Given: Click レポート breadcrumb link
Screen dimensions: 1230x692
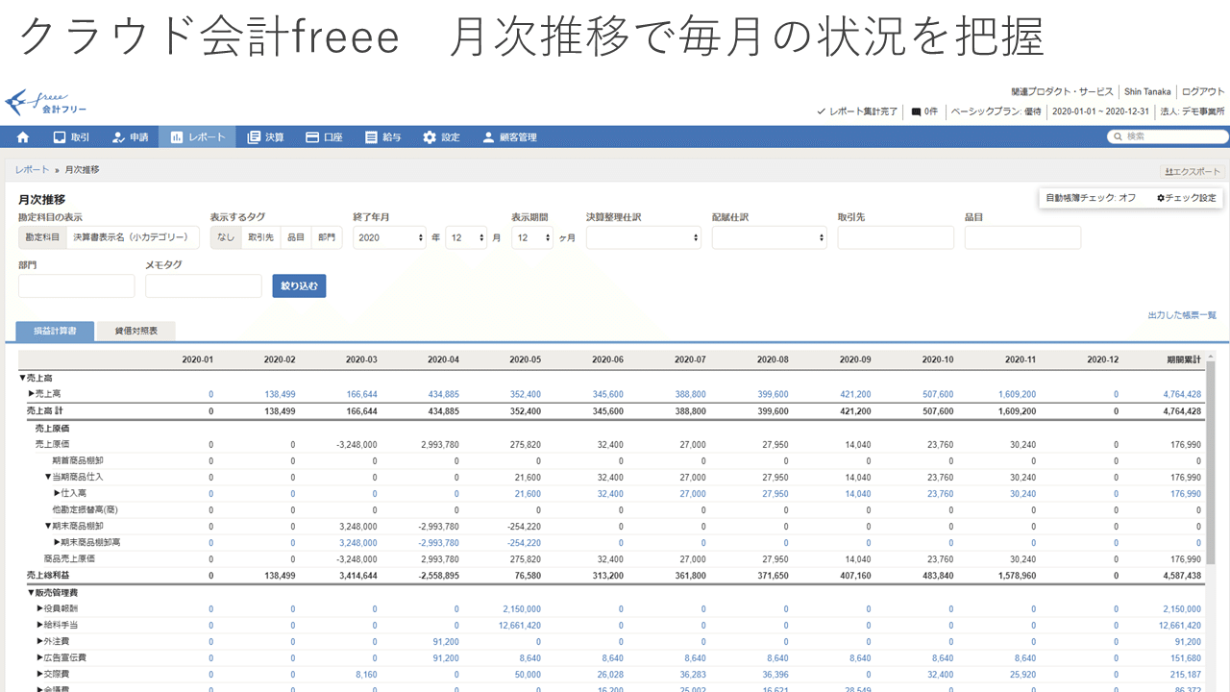Looking at the screenshot, I should click(x=32, y=169).
